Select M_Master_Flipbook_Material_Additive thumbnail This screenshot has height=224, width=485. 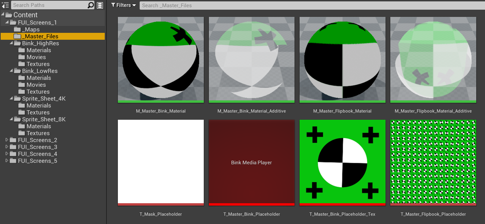click(433, 59)
